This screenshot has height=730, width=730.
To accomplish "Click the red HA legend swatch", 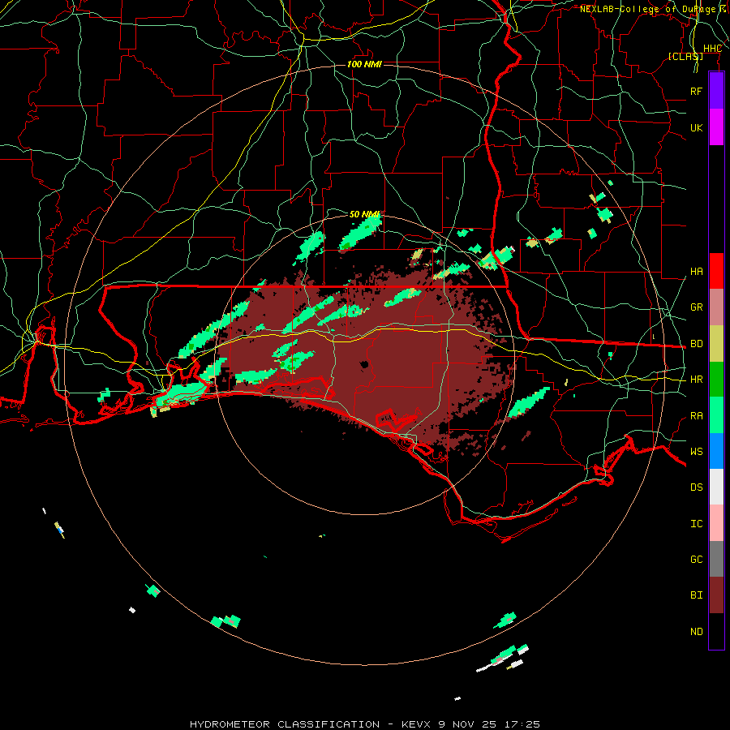I will (716, 271).
